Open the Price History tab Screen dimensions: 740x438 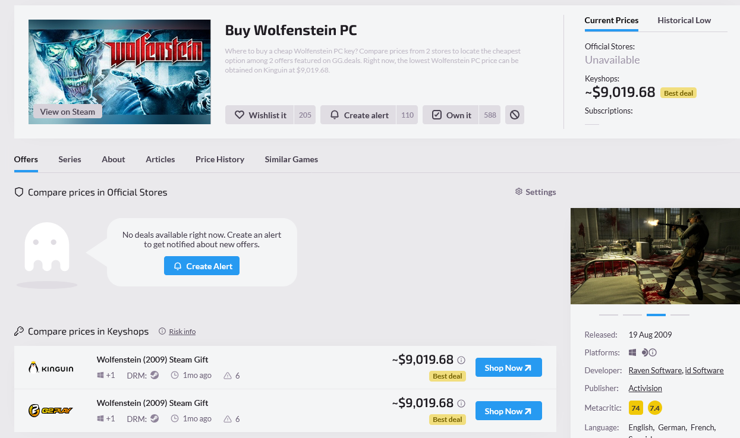(220, 159)
